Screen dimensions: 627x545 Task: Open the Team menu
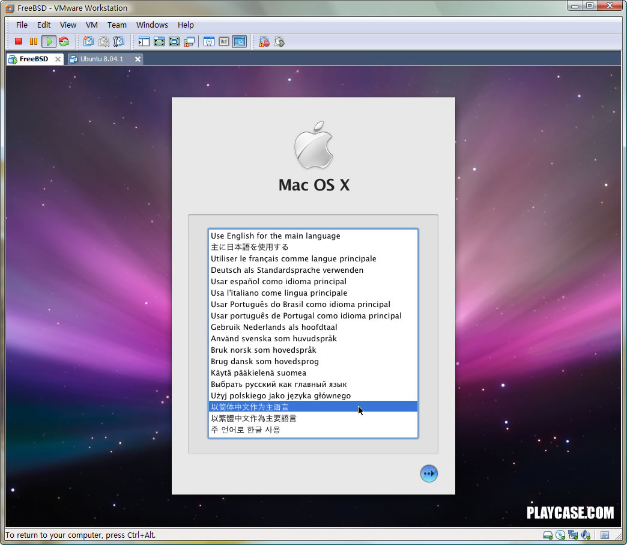click(x=117, y=25)
